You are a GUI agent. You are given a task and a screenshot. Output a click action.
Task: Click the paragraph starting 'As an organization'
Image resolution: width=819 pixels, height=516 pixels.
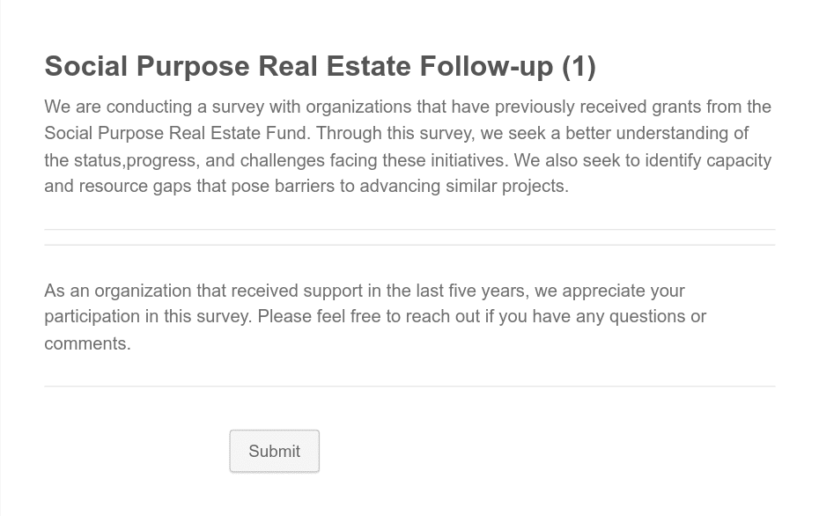coord(375,316)
